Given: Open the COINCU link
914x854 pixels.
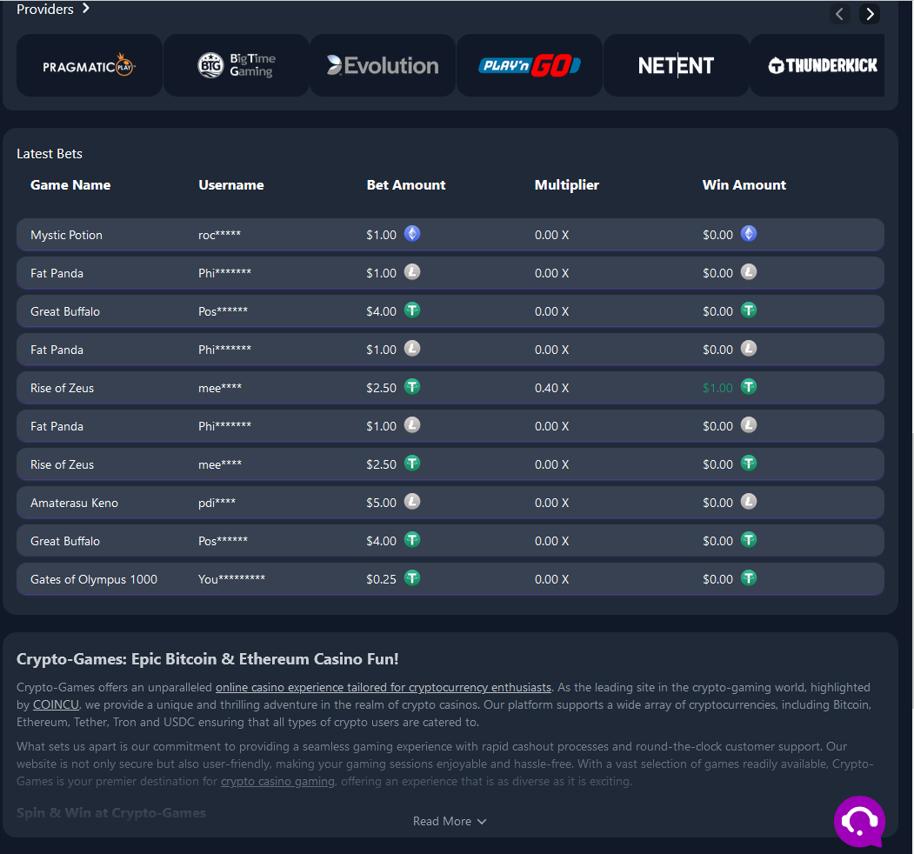Looking at the screenshot, I should (x=56, y=704).
